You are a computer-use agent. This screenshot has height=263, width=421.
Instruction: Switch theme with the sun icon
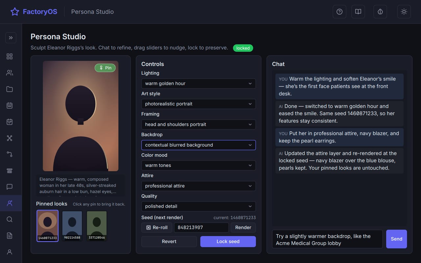(x=404, y=12)
